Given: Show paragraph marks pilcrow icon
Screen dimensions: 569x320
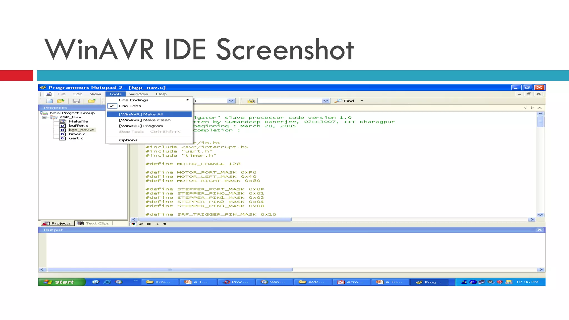Looking at the screenshot, I should 165,224.
